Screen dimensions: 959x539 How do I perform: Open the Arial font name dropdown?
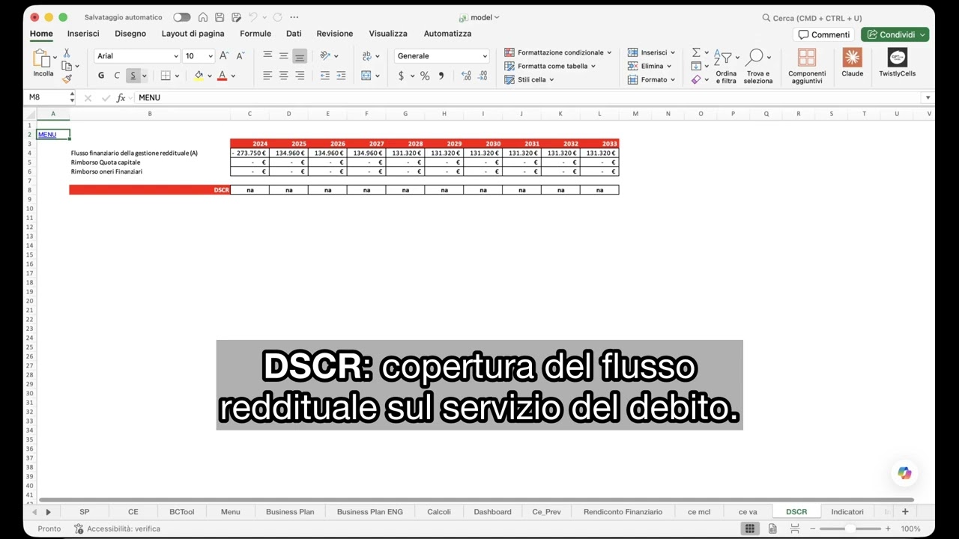click(176, 56)
